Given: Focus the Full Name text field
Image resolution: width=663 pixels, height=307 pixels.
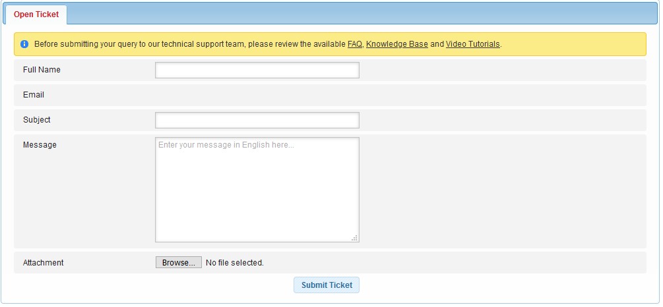Looking at the screenshot, I should coord(257,70).
